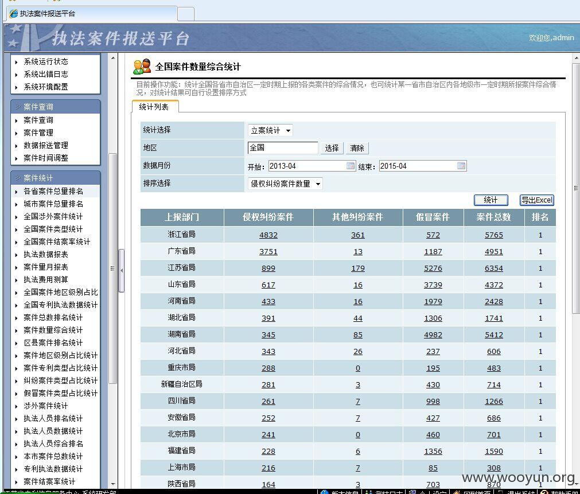580x494 pixels.
Task: Click the sidebar scroll-up arrow
Action: coord(113,58)
